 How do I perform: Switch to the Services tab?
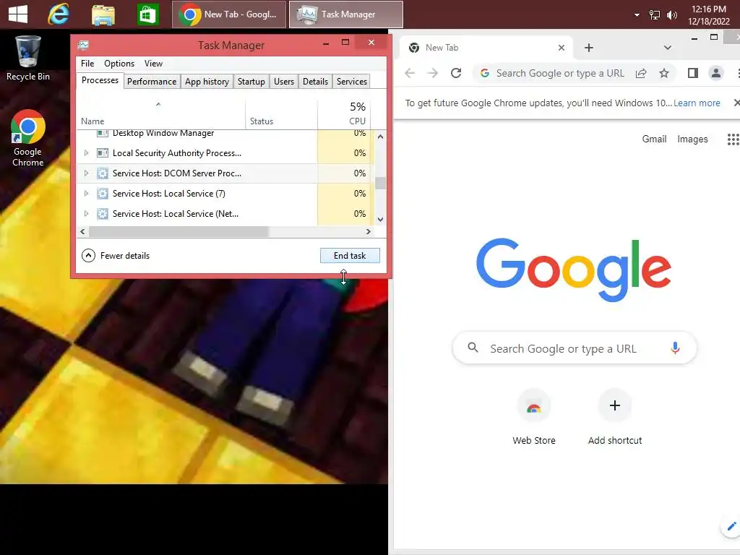[352, 81]
